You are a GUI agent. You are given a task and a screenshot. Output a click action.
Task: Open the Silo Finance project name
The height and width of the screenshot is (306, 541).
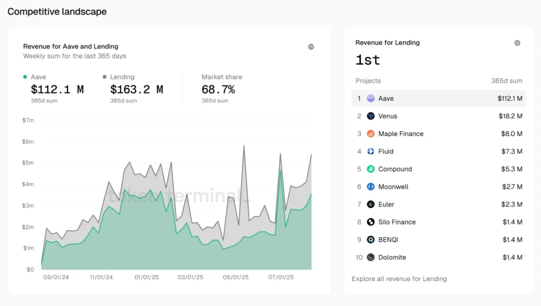pyautogui.click(x=397, y=222)
